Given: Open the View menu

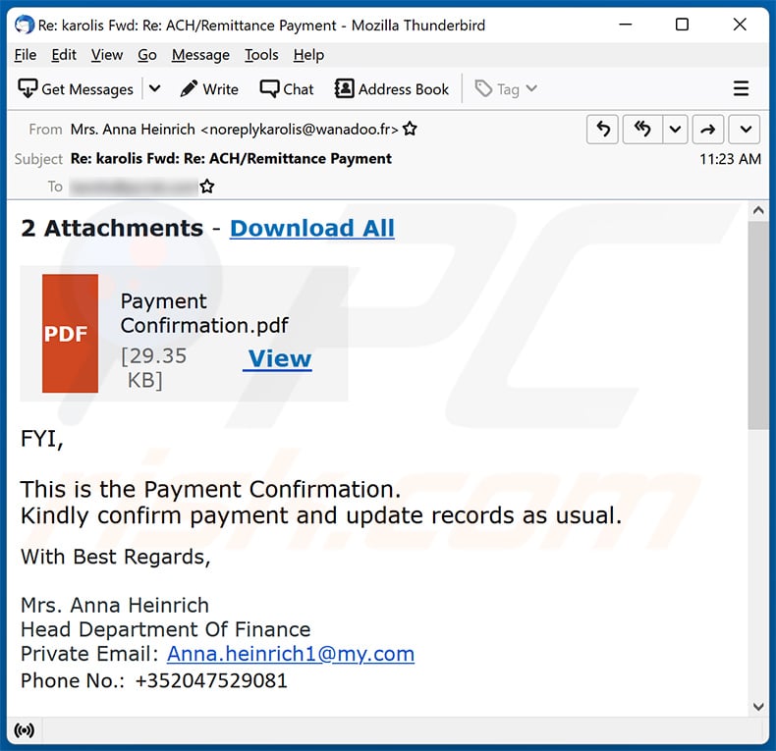Looking at the screenshot, I should pyautogui.click(x=107, y=55).
